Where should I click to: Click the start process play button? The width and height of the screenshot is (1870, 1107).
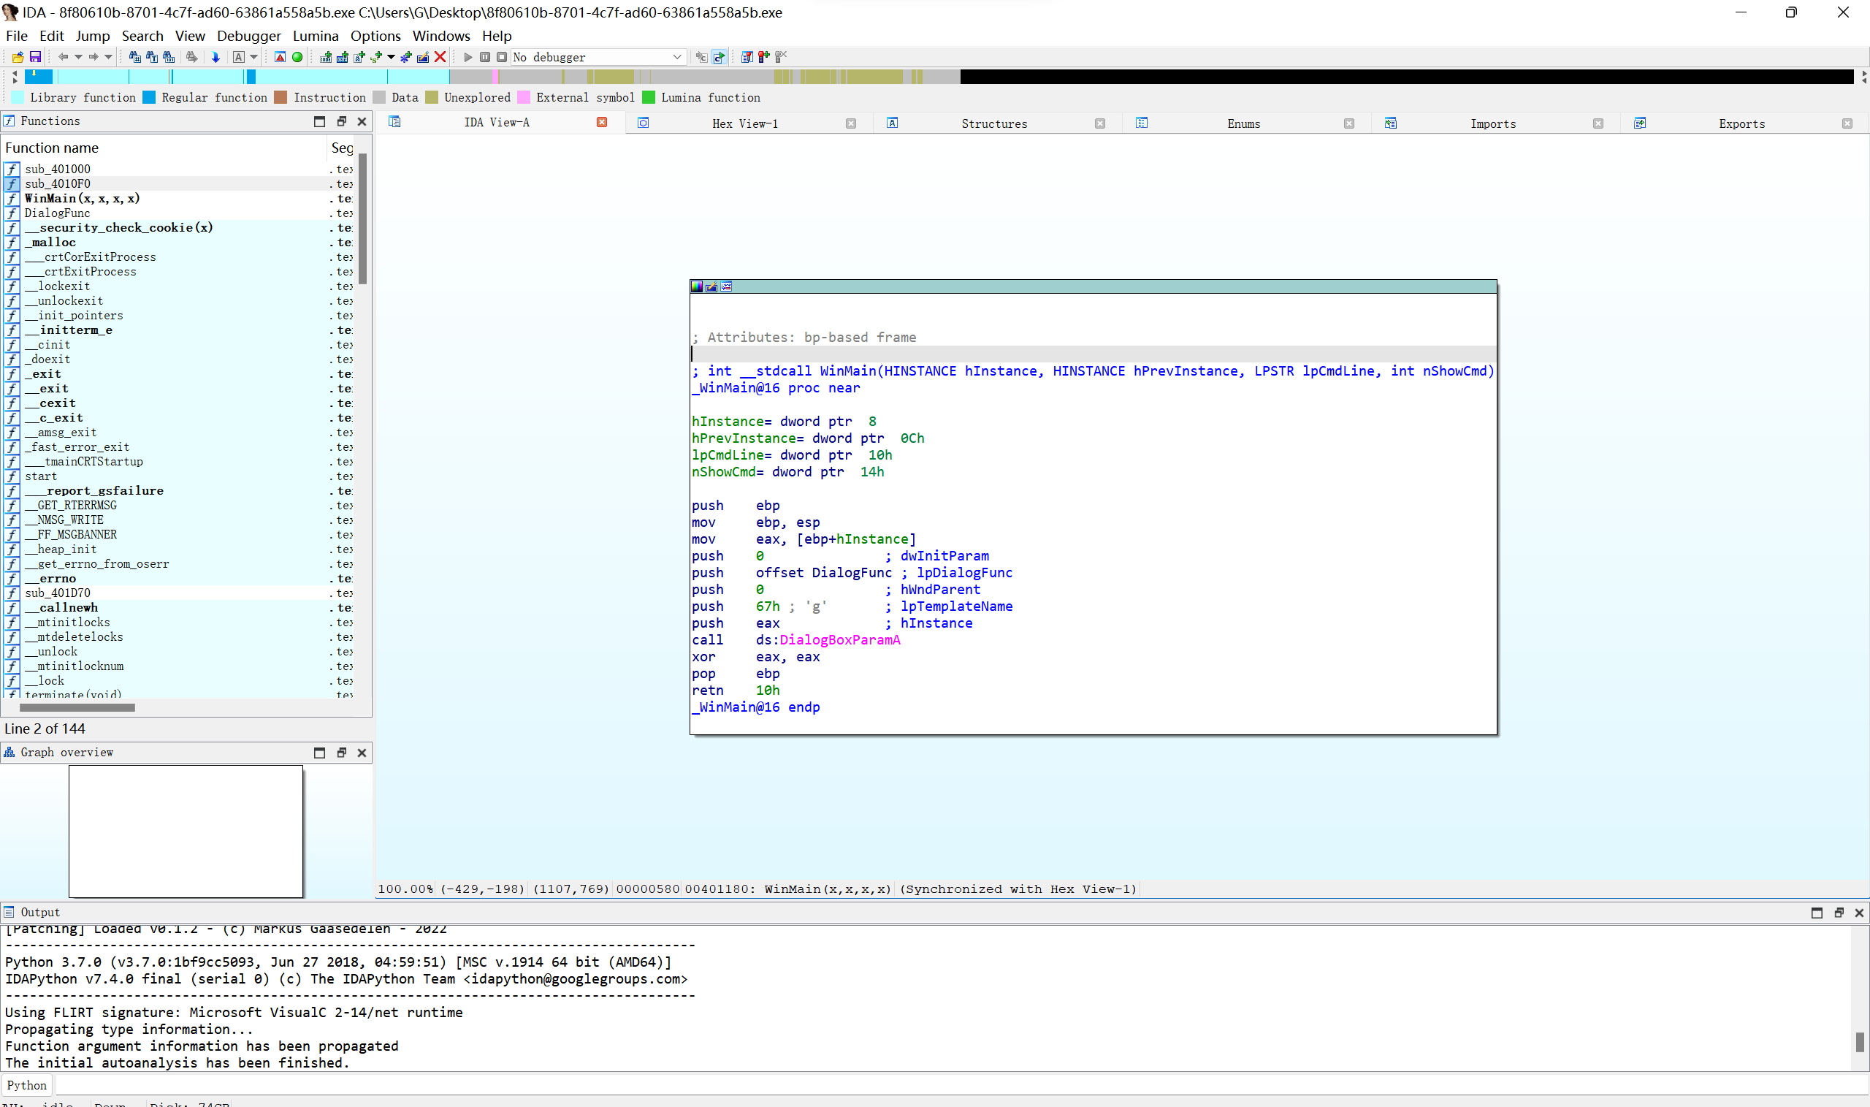tap(468, 57)
